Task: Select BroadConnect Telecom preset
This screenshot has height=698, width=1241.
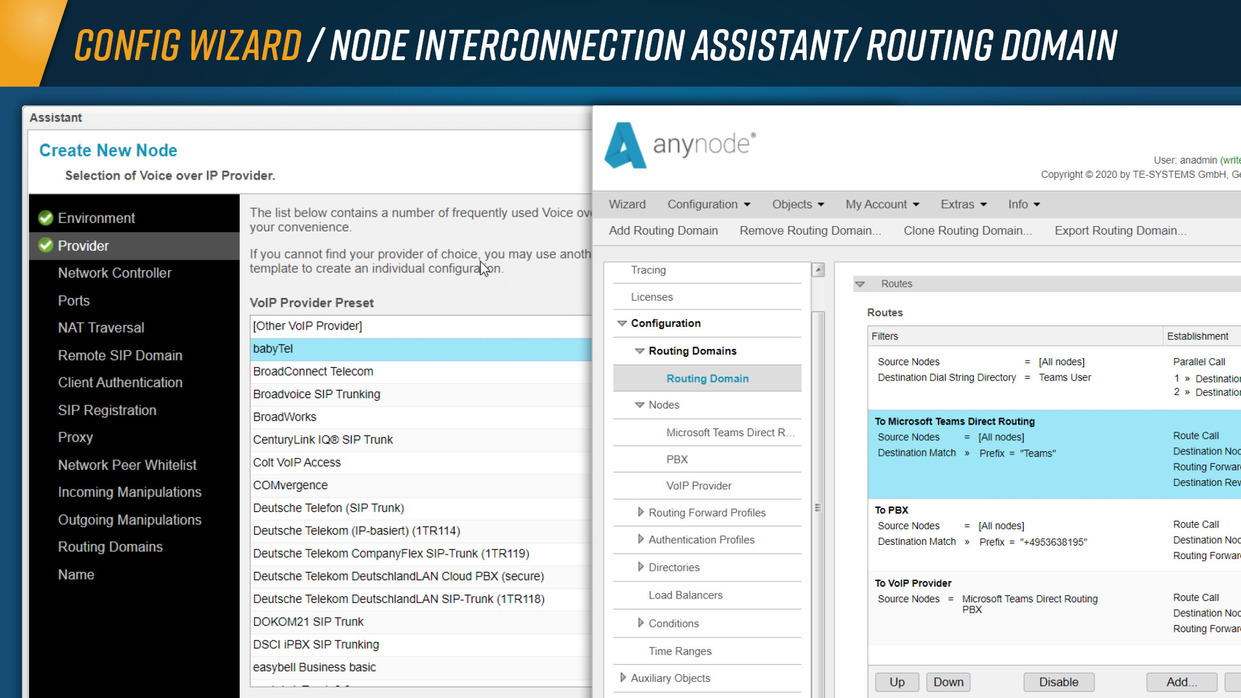Action: coord(421,372)
